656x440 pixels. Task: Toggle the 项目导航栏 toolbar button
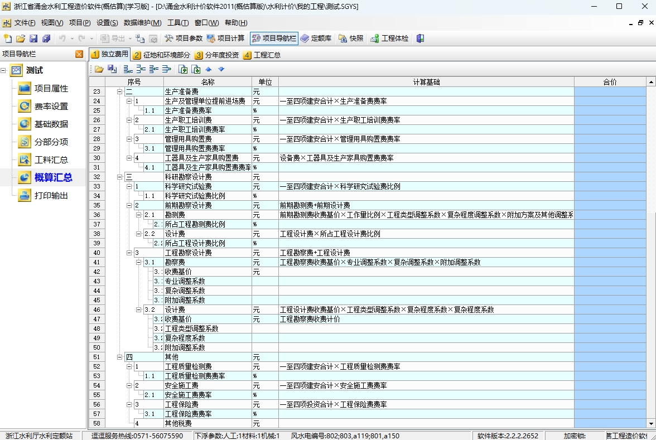274,38
